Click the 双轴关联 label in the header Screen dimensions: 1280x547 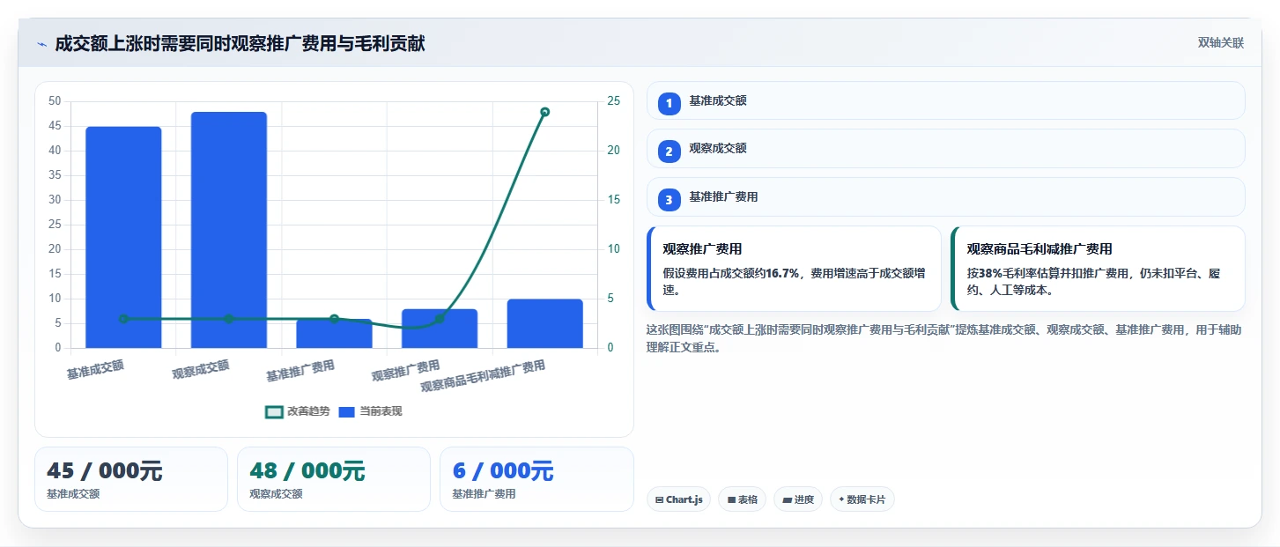click(1221, 43)
